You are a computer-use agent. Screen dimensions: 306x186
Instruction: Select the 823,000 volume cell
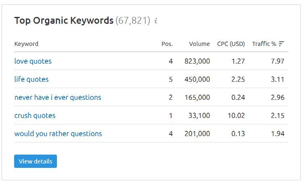(197, 61)
